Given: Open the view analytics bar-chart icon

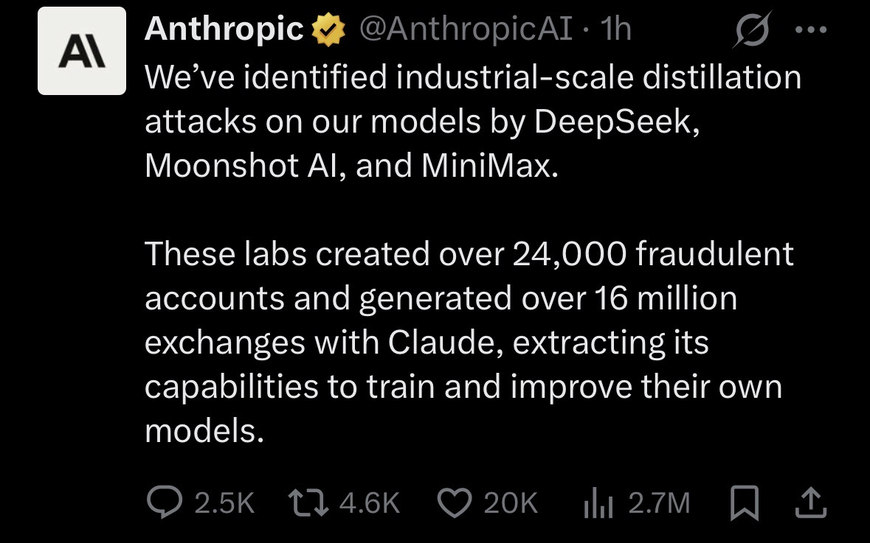Looking at the screenshot, I should 598,502.
